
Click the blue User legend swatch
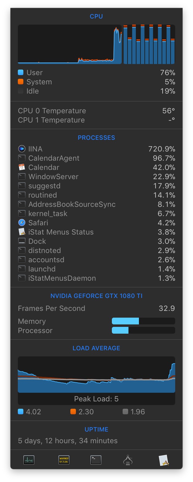pos(21,73)
